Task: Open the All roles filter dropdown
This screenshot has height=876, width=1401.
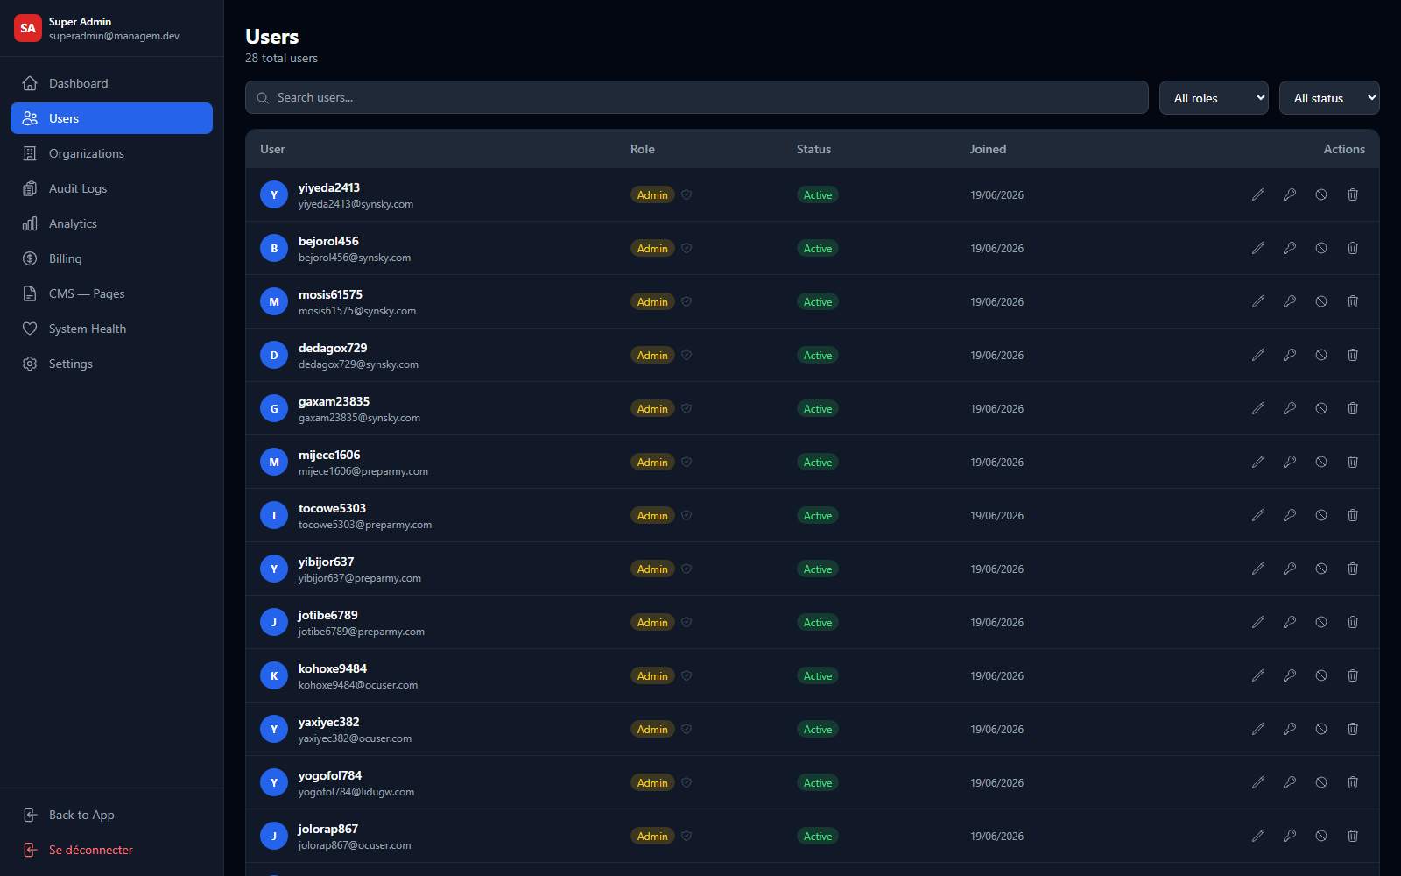Action: pyautogui.click(x=1214, y=98)
